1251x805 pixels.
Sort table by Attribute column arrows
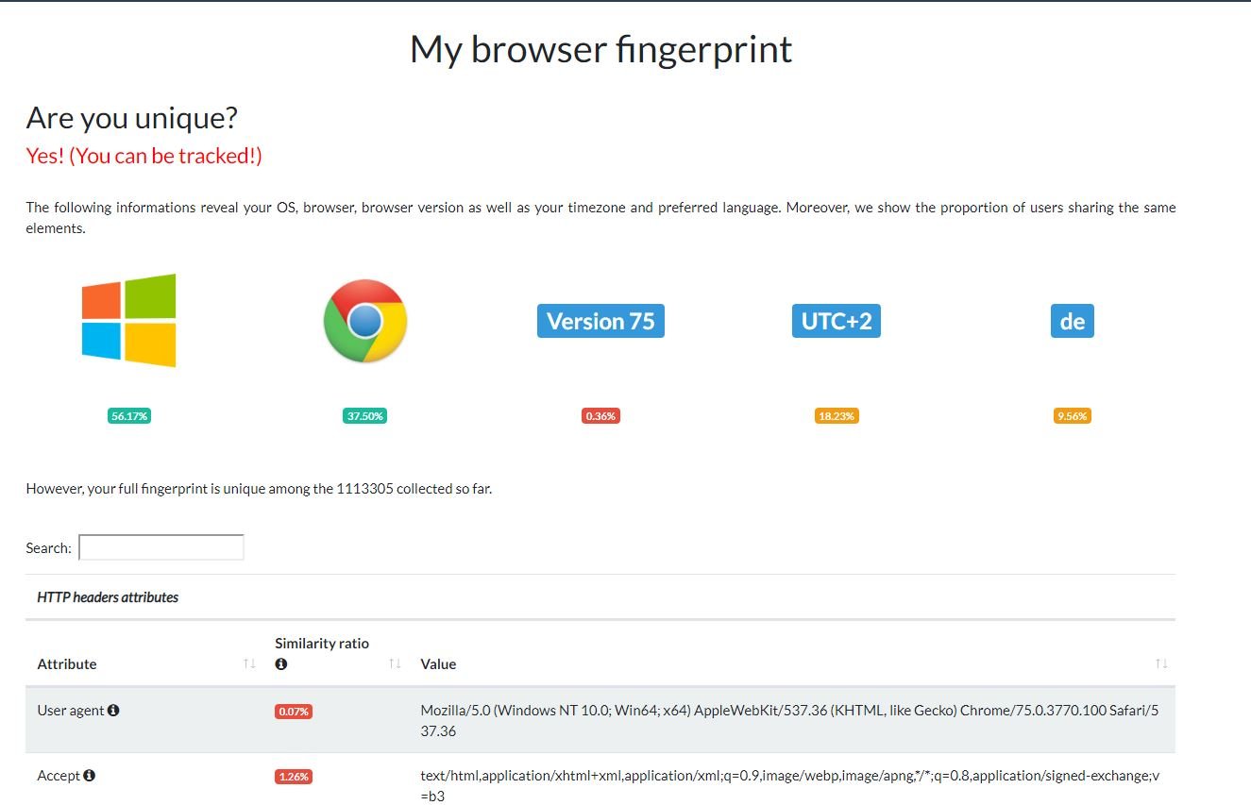coord(249,664)
